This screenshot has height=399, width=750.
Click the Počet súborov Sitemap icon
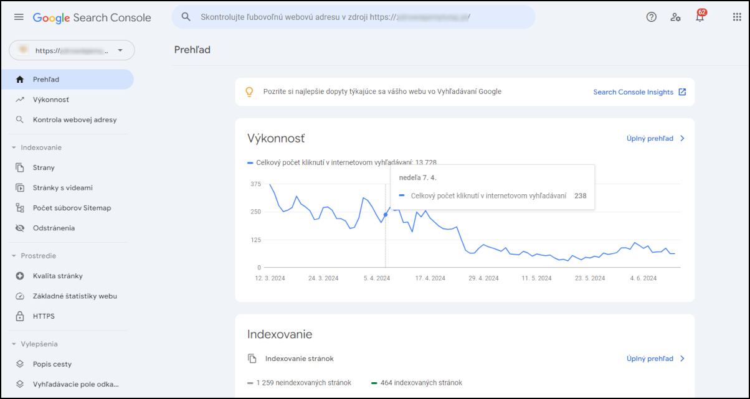click(x=20, y=208)
